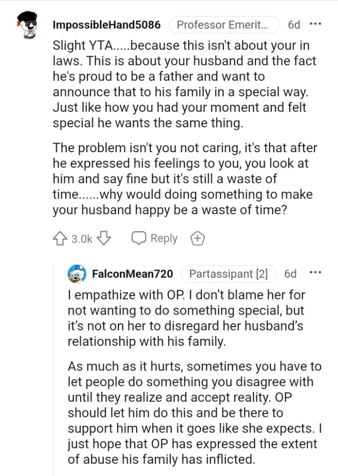Viewport: 338px width, 476px height.
Task: Click the award plus icon
Action: pyautogui.click(x=197, y=238)
